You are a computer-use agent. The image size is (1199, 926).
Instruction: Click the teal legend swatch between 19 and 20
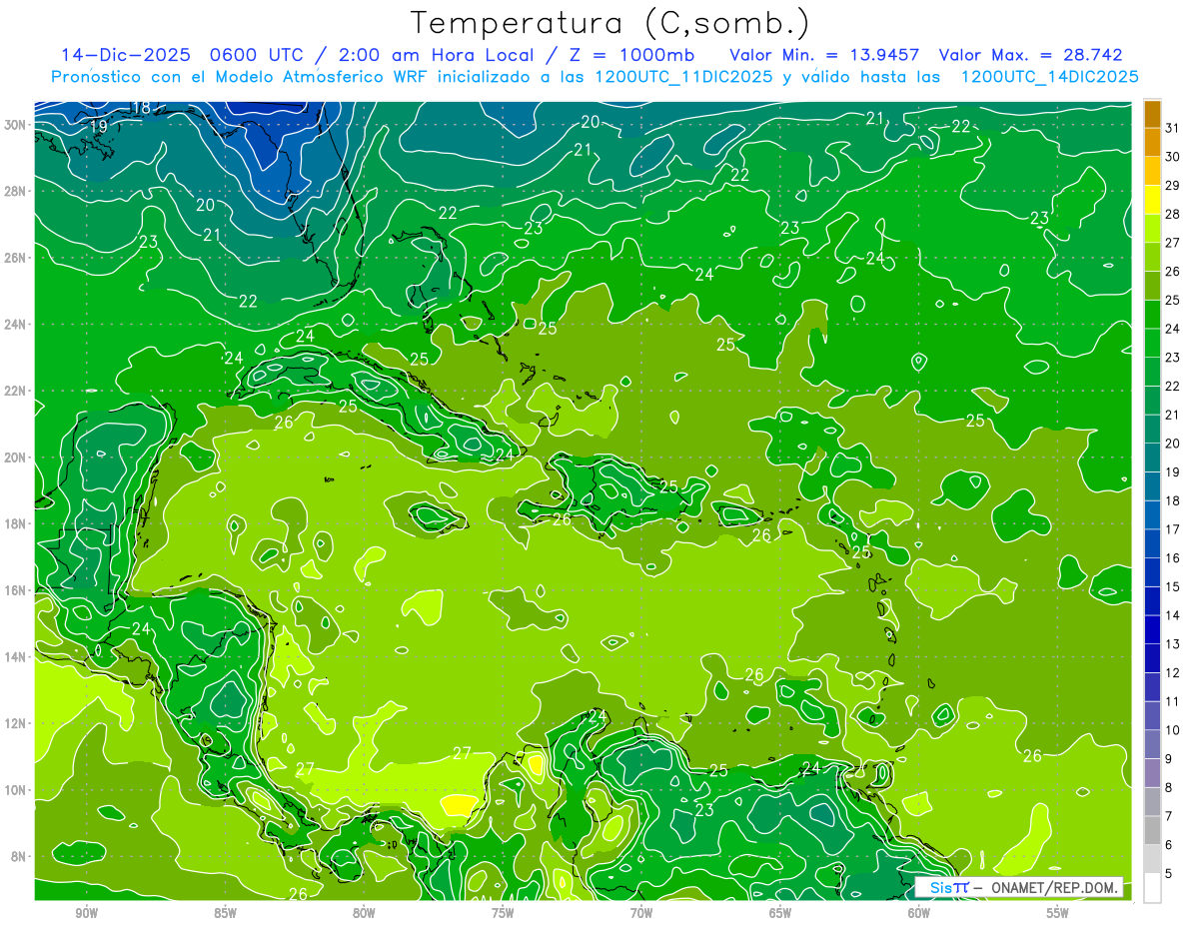[x=1152, y=459]
